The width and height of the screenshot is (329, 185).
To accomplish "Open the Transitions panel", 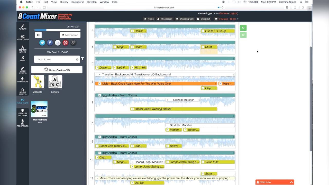I will tap(23, 80).
